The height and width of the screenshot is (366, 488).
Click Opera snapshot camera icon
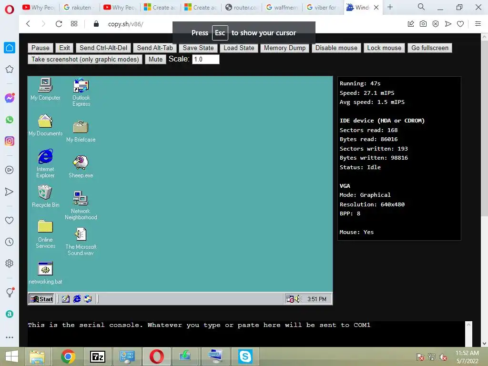coord(423,24)
